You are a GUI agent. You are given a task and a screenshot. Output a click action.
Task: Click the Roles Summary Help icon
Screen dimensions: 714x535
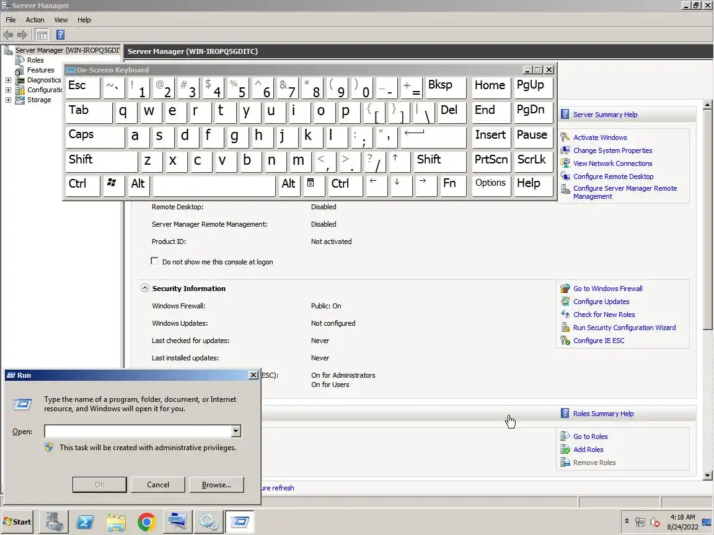(x=565, y=413)
